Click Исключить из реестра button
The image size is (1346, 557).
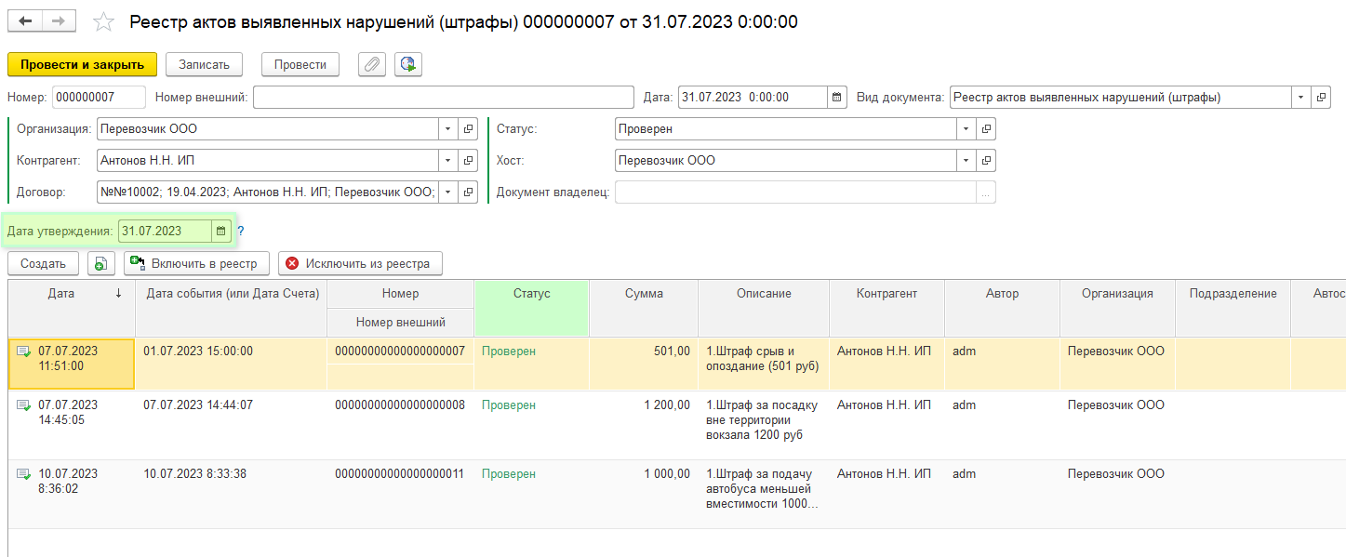[x=360, y=263]
